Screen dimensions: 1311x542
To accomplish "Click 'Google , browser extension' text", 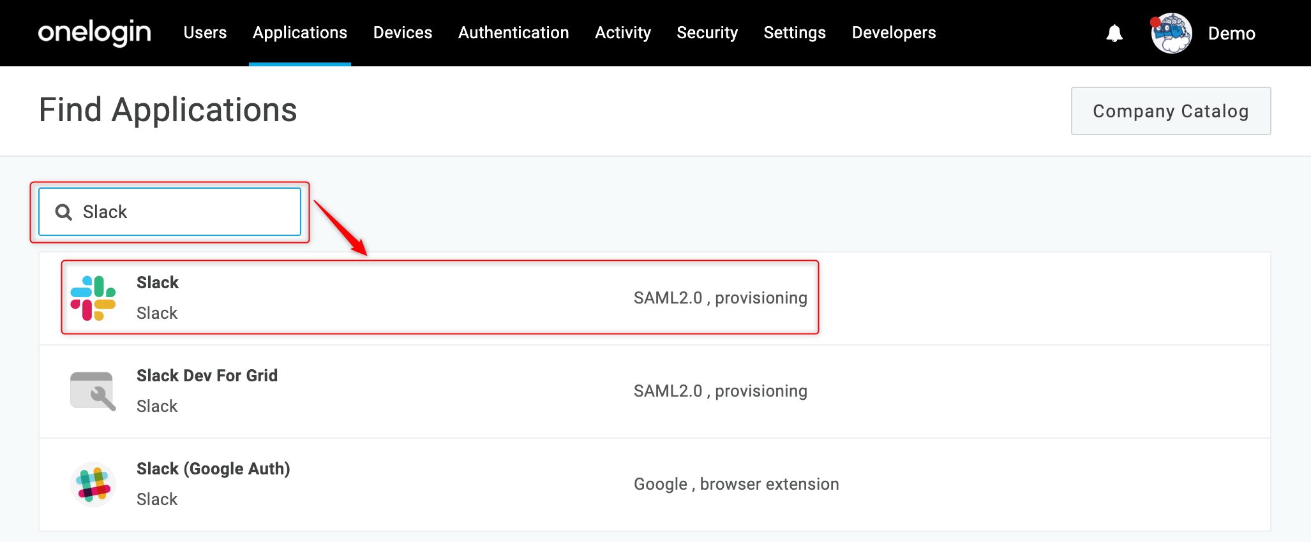I will pyautogui.click(x=736, y=484).
